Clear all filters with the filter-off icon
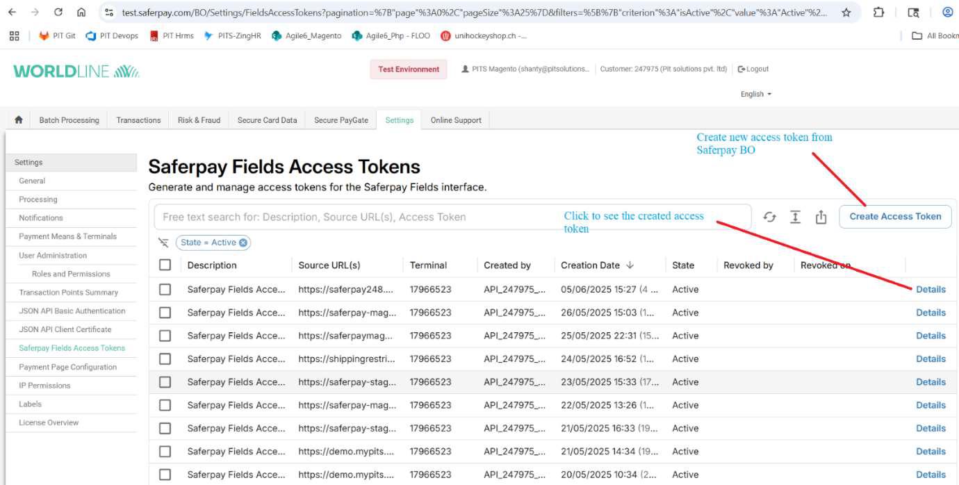This screenshot has height=485, width=959. (163, 243)
